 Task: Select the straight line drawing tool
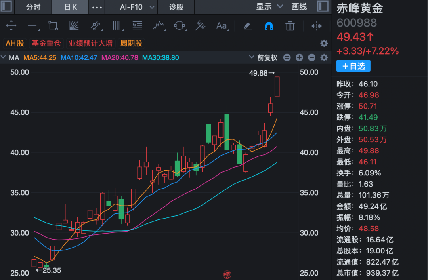(x=33, y=26)
